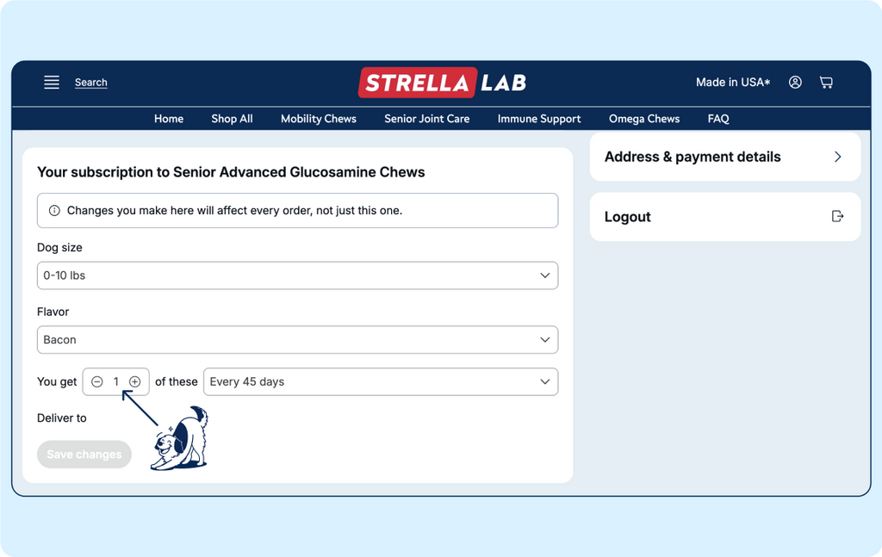Decrease quantity with the minus button
Screen dimensions: 882x557
[x=97, y=382]
